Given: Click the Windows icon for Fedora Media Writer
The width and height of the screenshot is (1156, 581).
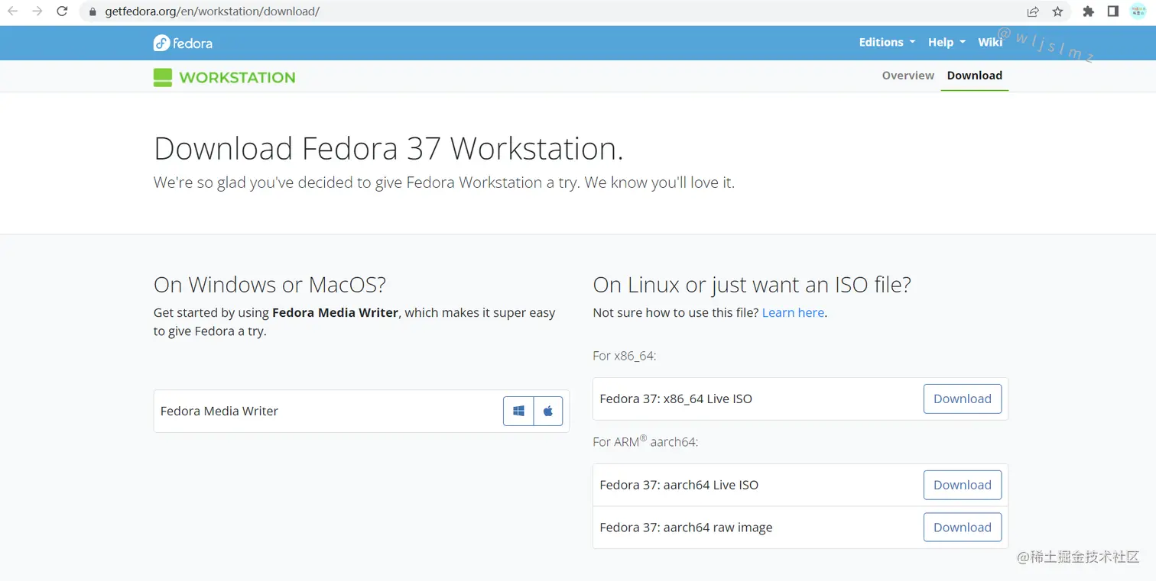Looking at the screenshot, I should (518, 411).
